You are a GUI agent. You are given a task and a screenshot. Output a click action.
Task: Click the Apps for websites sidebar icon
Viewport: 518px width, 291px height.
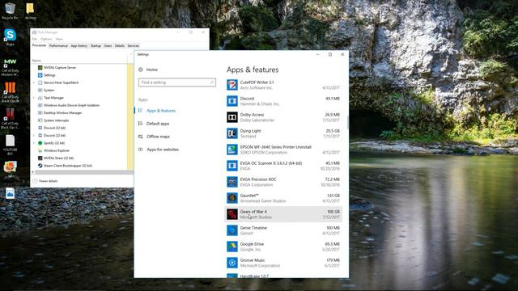coord(140,150)
